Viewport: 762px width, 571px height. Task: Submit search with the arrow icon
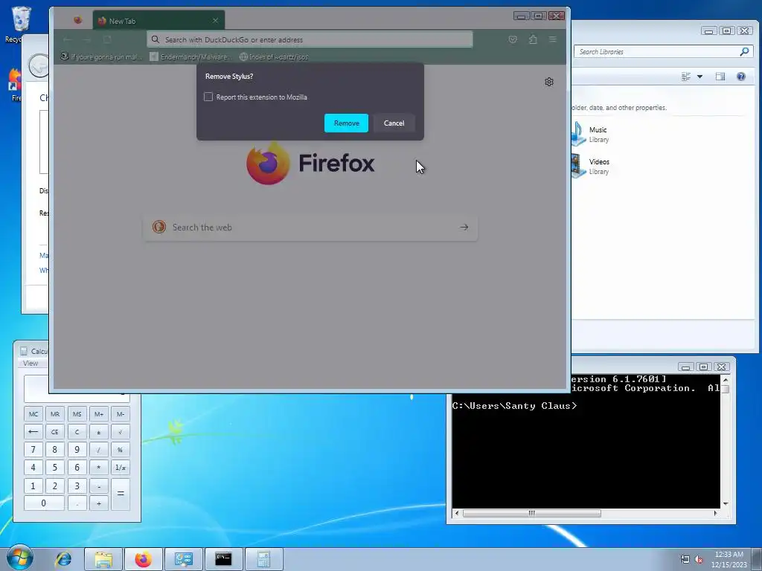(464, 228)
